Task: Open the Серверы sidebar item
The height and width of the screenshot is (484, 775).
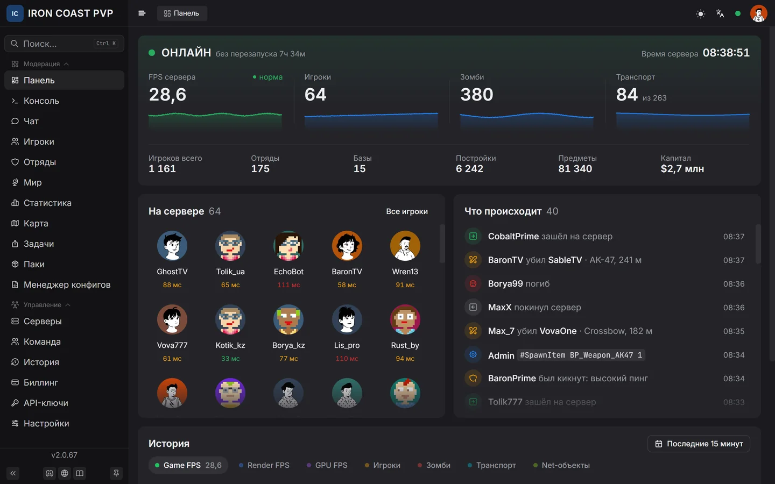Action: coord(64,321)
